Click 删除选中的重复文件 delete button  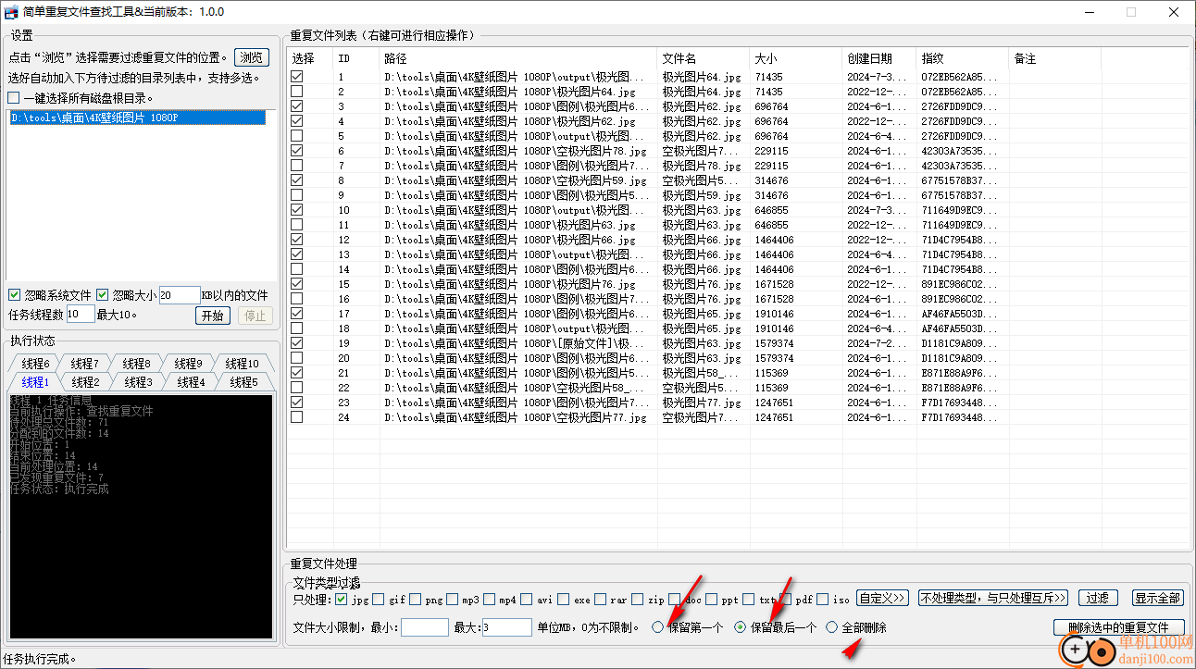click(1118, 627)
